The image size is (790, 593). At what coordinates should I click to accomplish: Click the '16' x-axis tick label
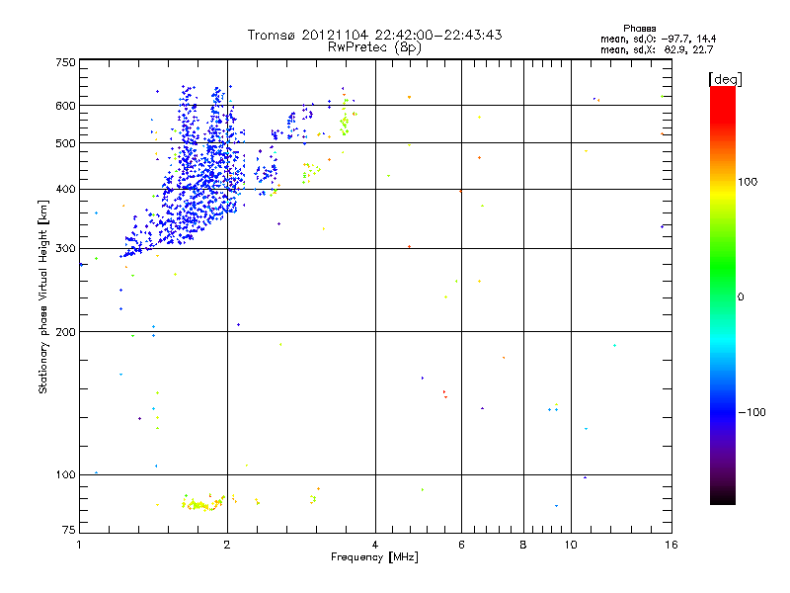coord(671,545)
